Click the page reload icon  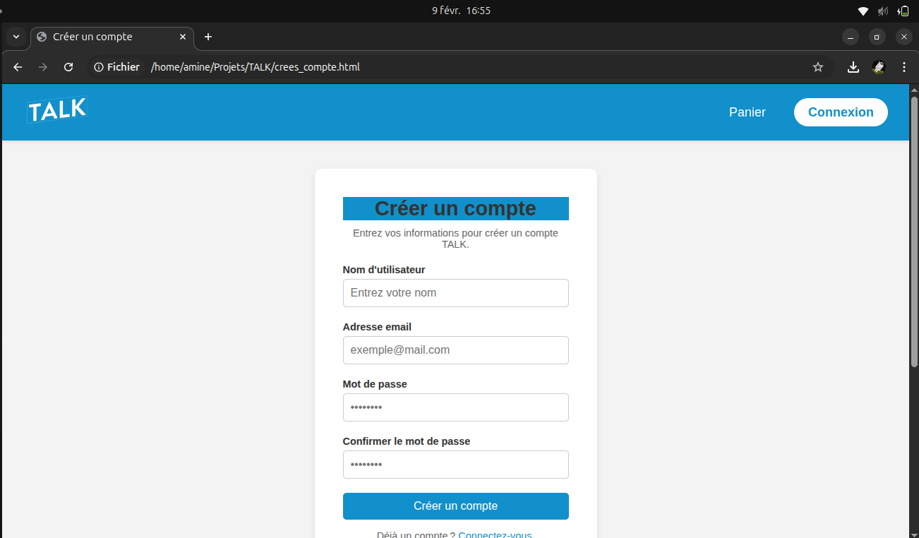(x=68, y=67)
